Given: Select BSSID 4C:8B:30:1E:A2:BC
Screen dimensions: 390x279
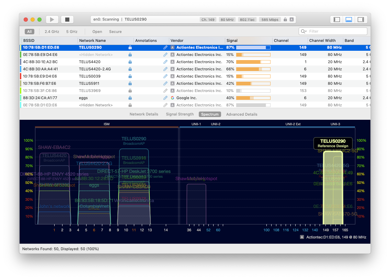Looking at the screenshot, I should click(x=40, y=62).
